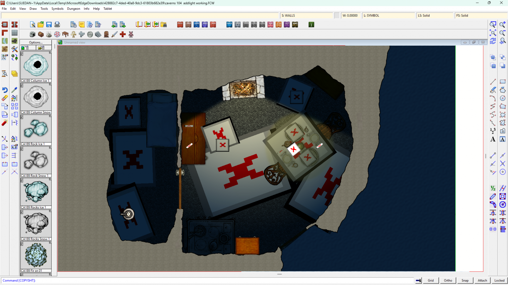
Task: Click the Options... button in symbol panel
Action: coord(36,42)
